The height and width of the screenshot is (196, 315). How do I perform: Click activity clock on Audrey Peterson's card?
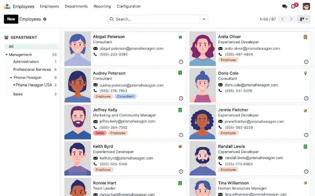[x=181, y=98]
